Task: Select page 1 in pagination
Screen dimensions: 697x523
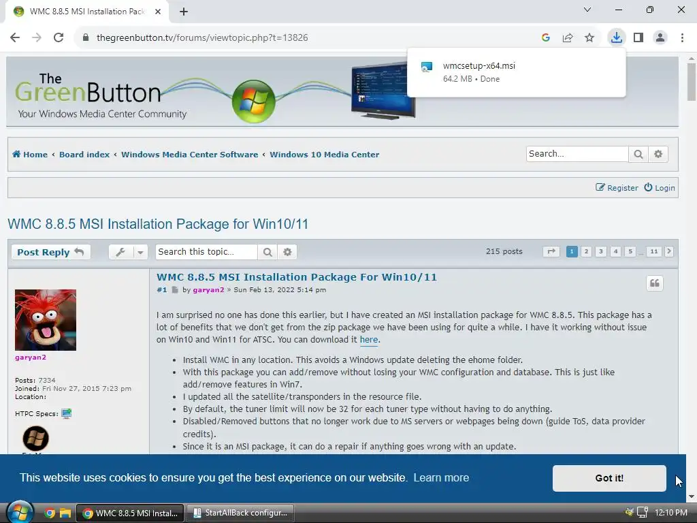Action: [572, 251]
